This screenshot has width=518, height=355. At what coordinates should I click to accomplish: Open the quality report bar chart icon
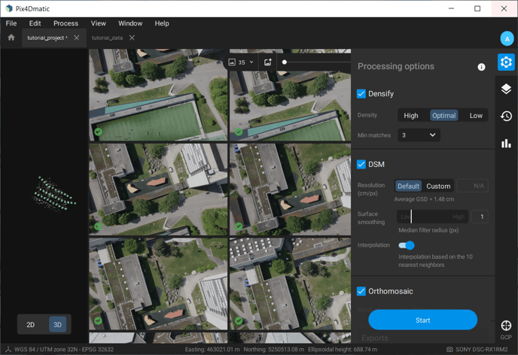click(x=506, y=143)
